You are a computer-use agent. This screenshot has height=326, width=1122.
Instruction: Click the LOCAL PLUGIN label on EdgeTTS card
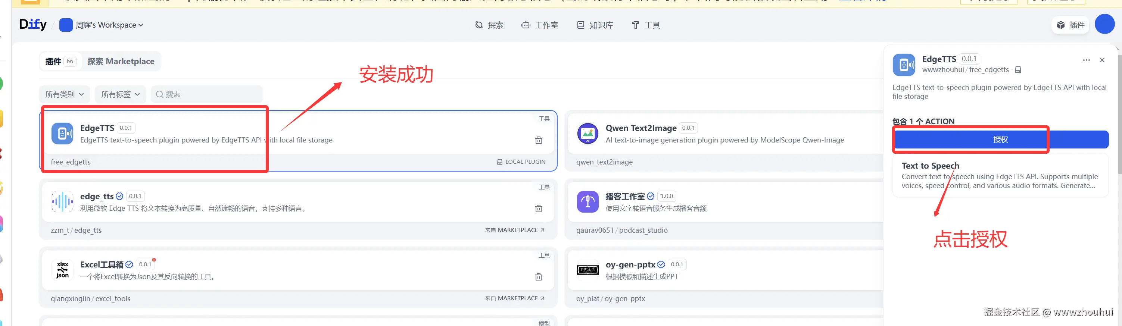point(521,162)
